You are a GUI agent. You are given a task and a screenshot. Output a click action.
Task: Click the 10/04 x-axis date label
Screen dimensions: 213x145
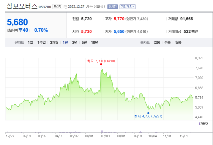[153, 136]
